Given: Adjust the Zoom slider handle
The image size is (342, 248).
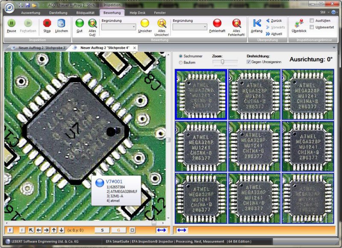Looking at the screenshot, I should click(x=222, y=62).
